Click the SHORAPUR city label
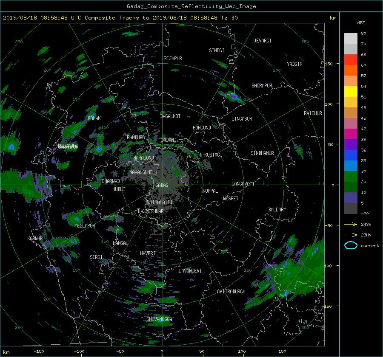 point(262,86)
